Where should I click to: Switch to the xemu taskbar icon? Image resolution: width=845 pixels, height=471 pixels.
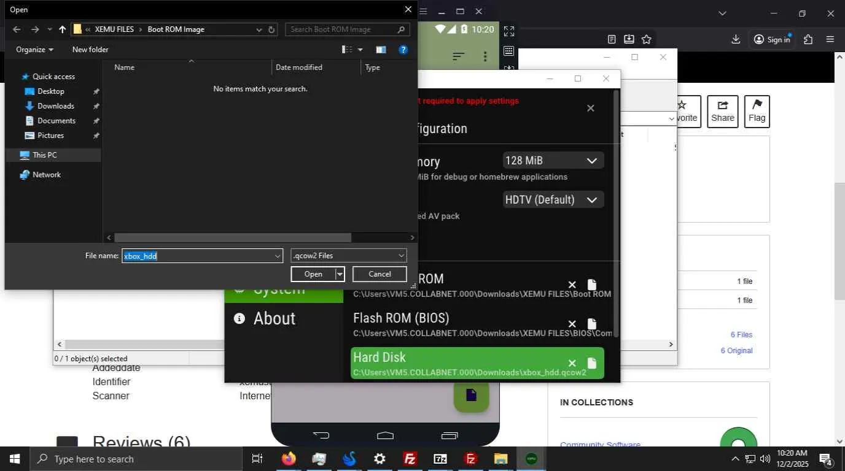tap(531, 459)
